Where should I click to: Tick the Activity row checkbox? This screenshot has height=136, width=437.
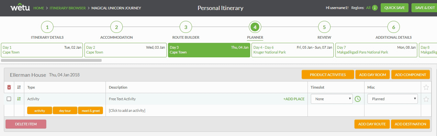pyautogui.click(x=9, y=99)
